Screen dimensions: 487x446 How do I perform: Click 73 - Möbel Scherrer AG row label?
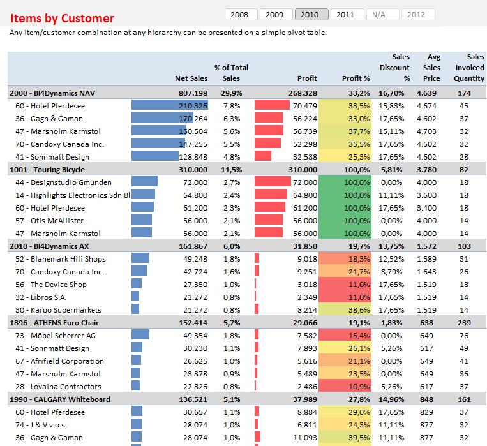(x=56, y=336)
